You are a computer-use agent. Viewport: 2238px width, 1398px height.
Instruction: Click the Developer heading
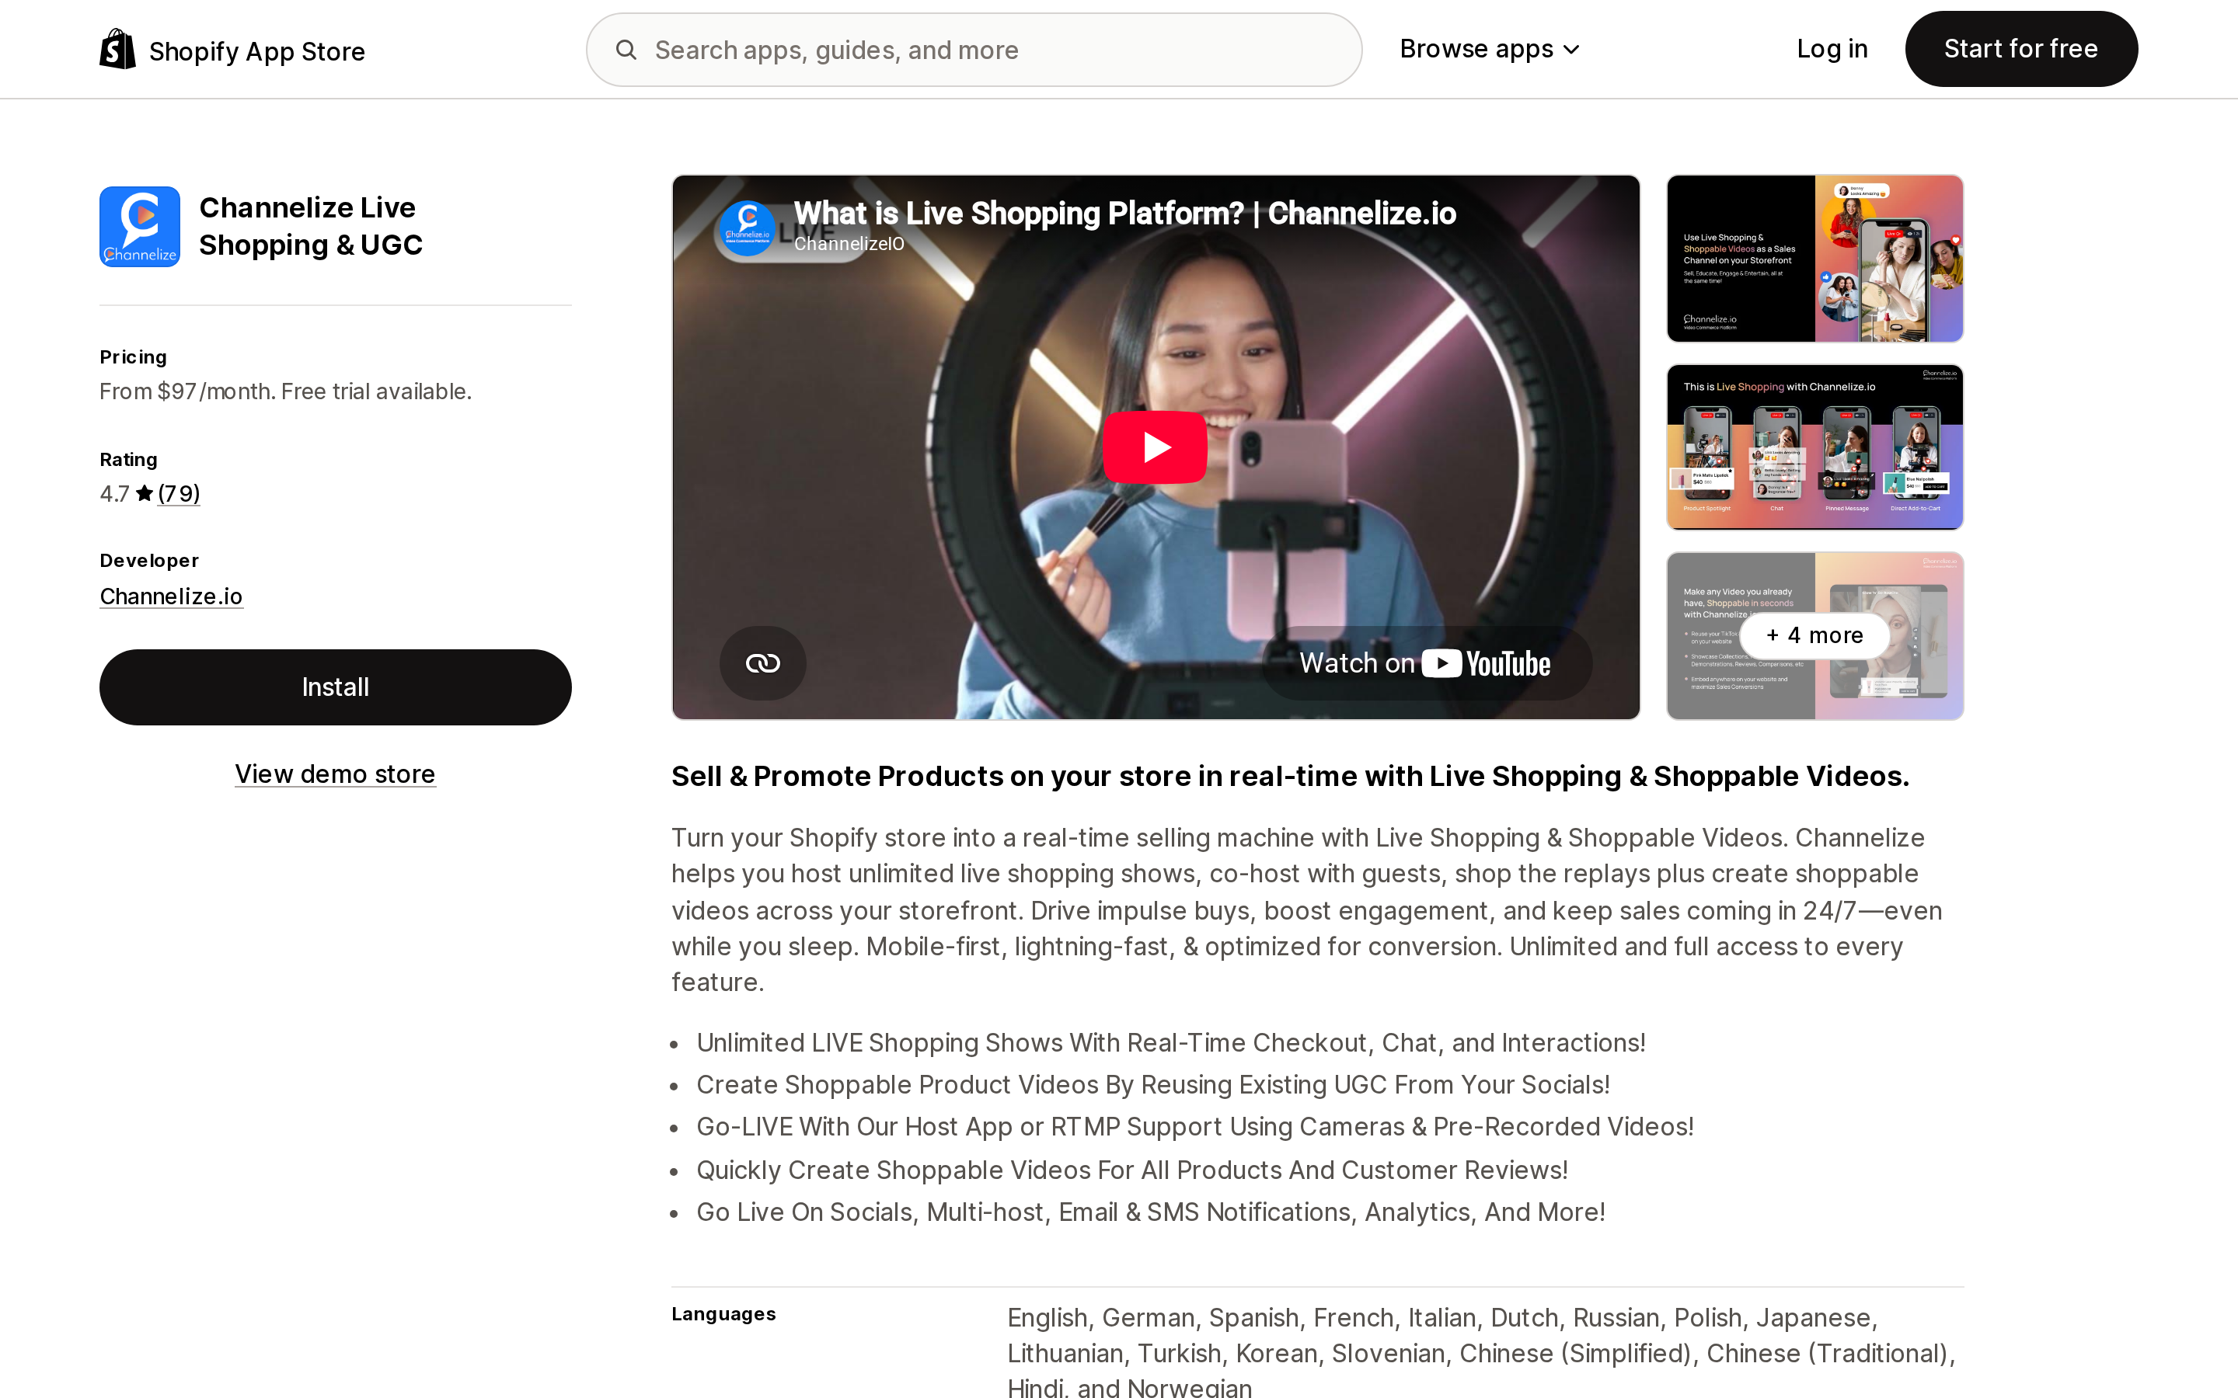[149, 560]
